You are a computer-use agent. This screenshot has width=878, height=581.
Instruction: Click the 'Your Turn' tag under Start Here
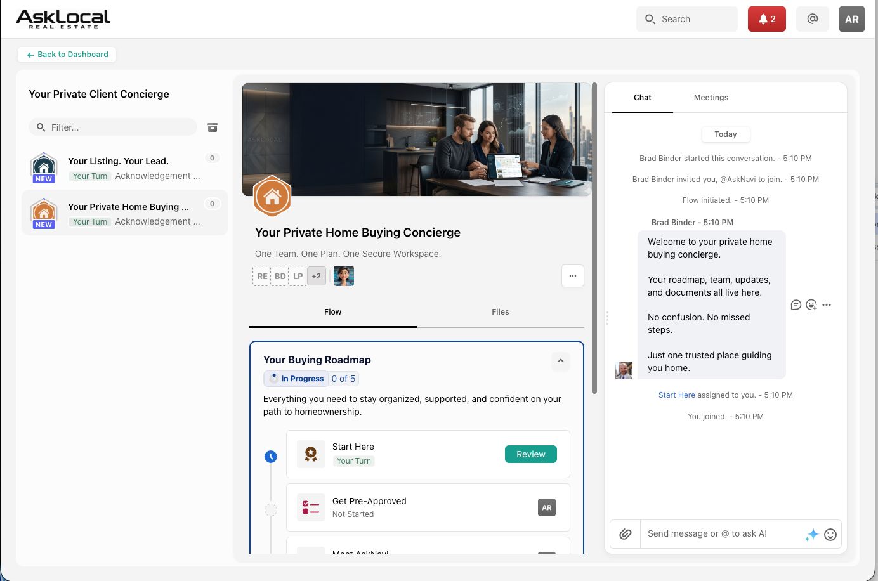point(354,461)
